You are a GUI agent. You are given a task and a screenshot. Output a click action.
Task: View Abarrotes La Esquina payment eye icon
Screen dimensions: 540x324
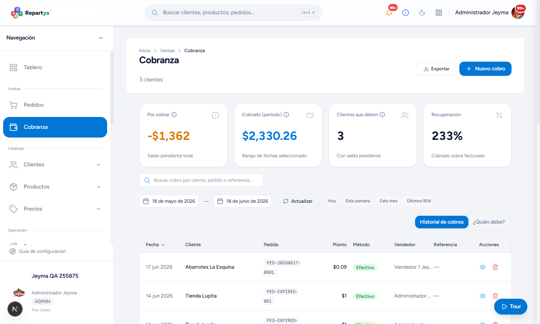[483, 267]
